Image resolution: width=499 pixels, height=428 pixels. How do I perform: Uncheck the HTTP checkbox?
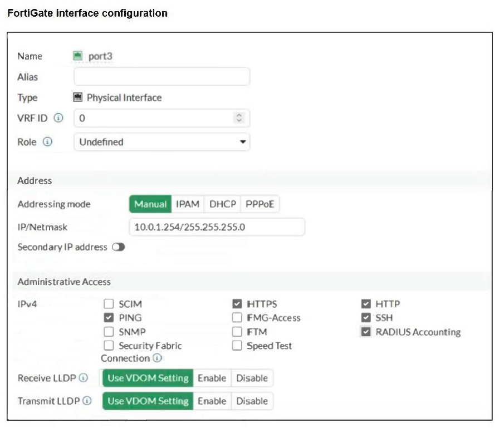click(x=366, y=304)
